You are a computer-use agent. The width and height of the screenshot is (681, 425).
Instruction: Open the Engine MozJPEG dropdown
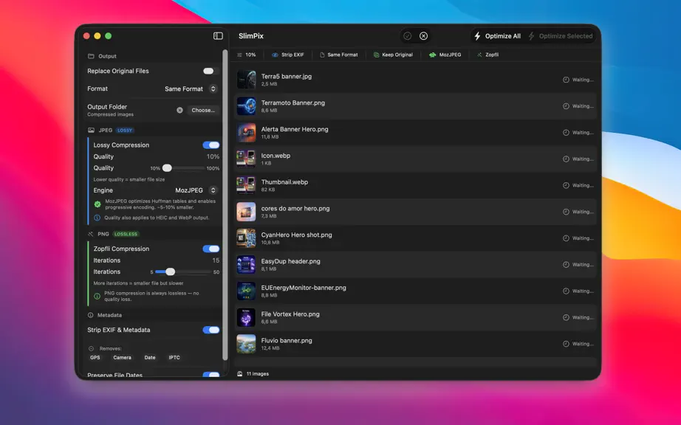196,190
